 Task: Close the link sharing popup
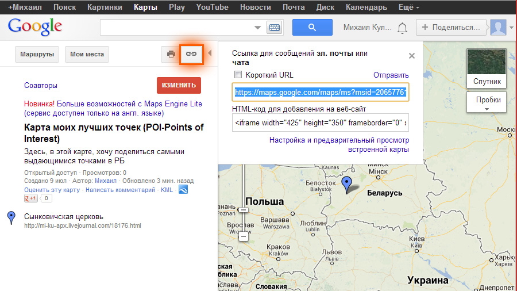411,56
